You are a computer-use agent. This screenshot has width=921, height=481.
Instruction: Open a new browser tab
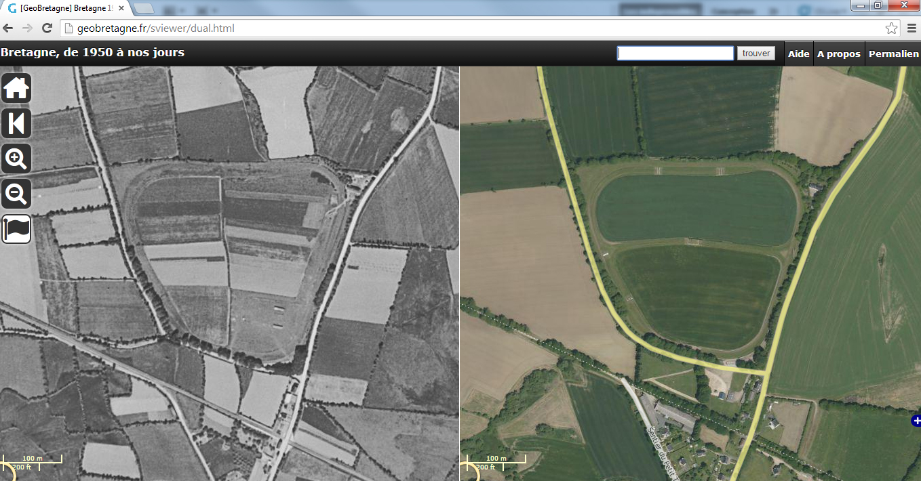[144, 8]
